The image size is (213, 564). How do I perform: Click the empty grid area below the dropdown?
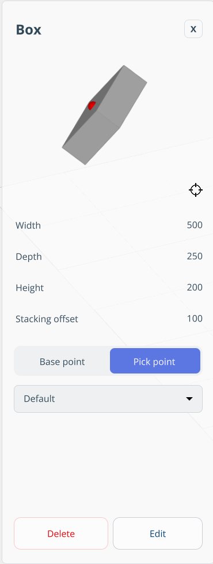click(x=108, y=464)
